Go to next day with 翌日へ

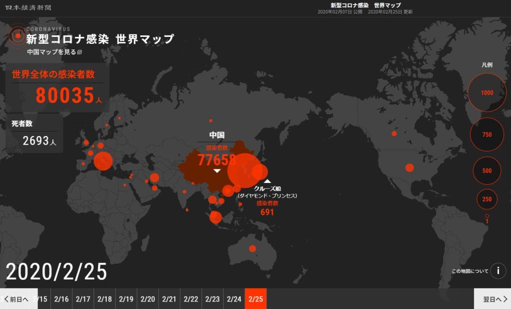[492, 299]
